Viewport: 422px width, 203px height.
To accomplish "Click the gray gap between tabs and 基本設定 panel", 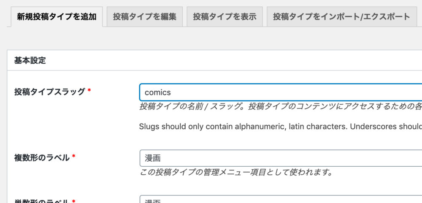I will point(211,39).
